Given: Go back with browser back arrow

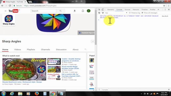Looking at the screenshot, I should pos(2,6).
